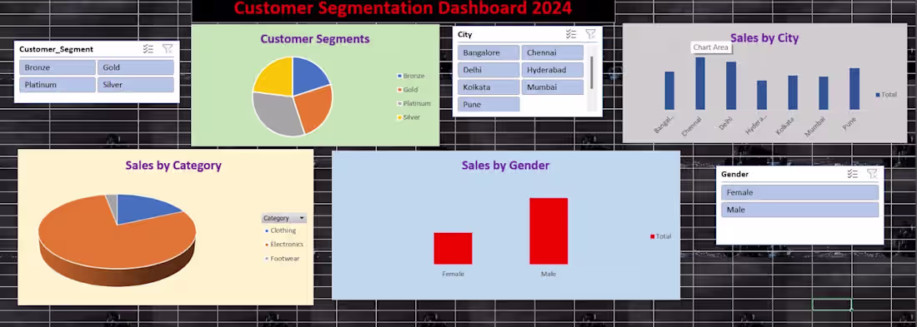917x327 pixels.
Task: Click the City slicer vertical scrollbar
Action: pos(592,72)
